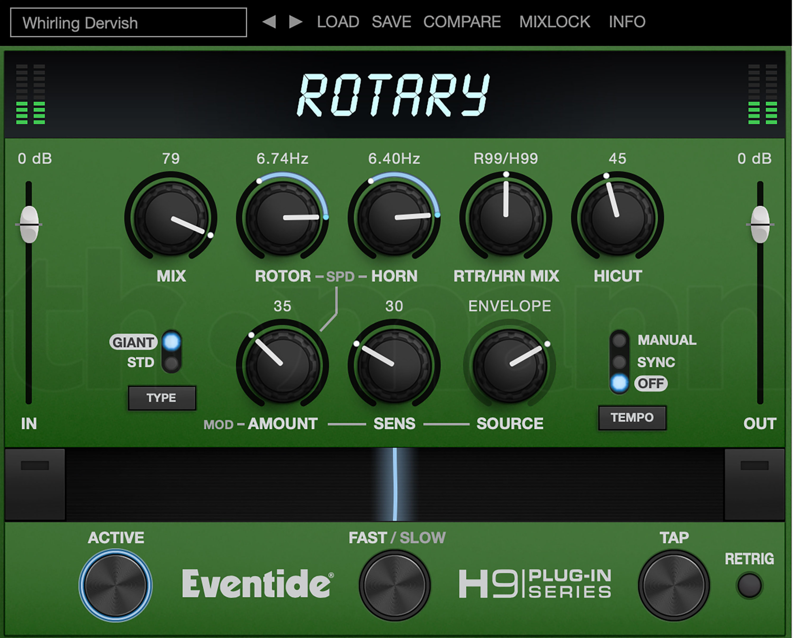
Task: Select MANUAL tempo mode LED
Action: 619,340
